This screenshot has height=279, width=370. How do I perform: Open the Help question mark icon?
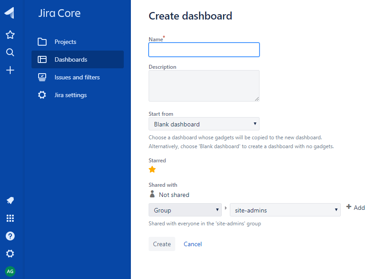pos(10,236)
